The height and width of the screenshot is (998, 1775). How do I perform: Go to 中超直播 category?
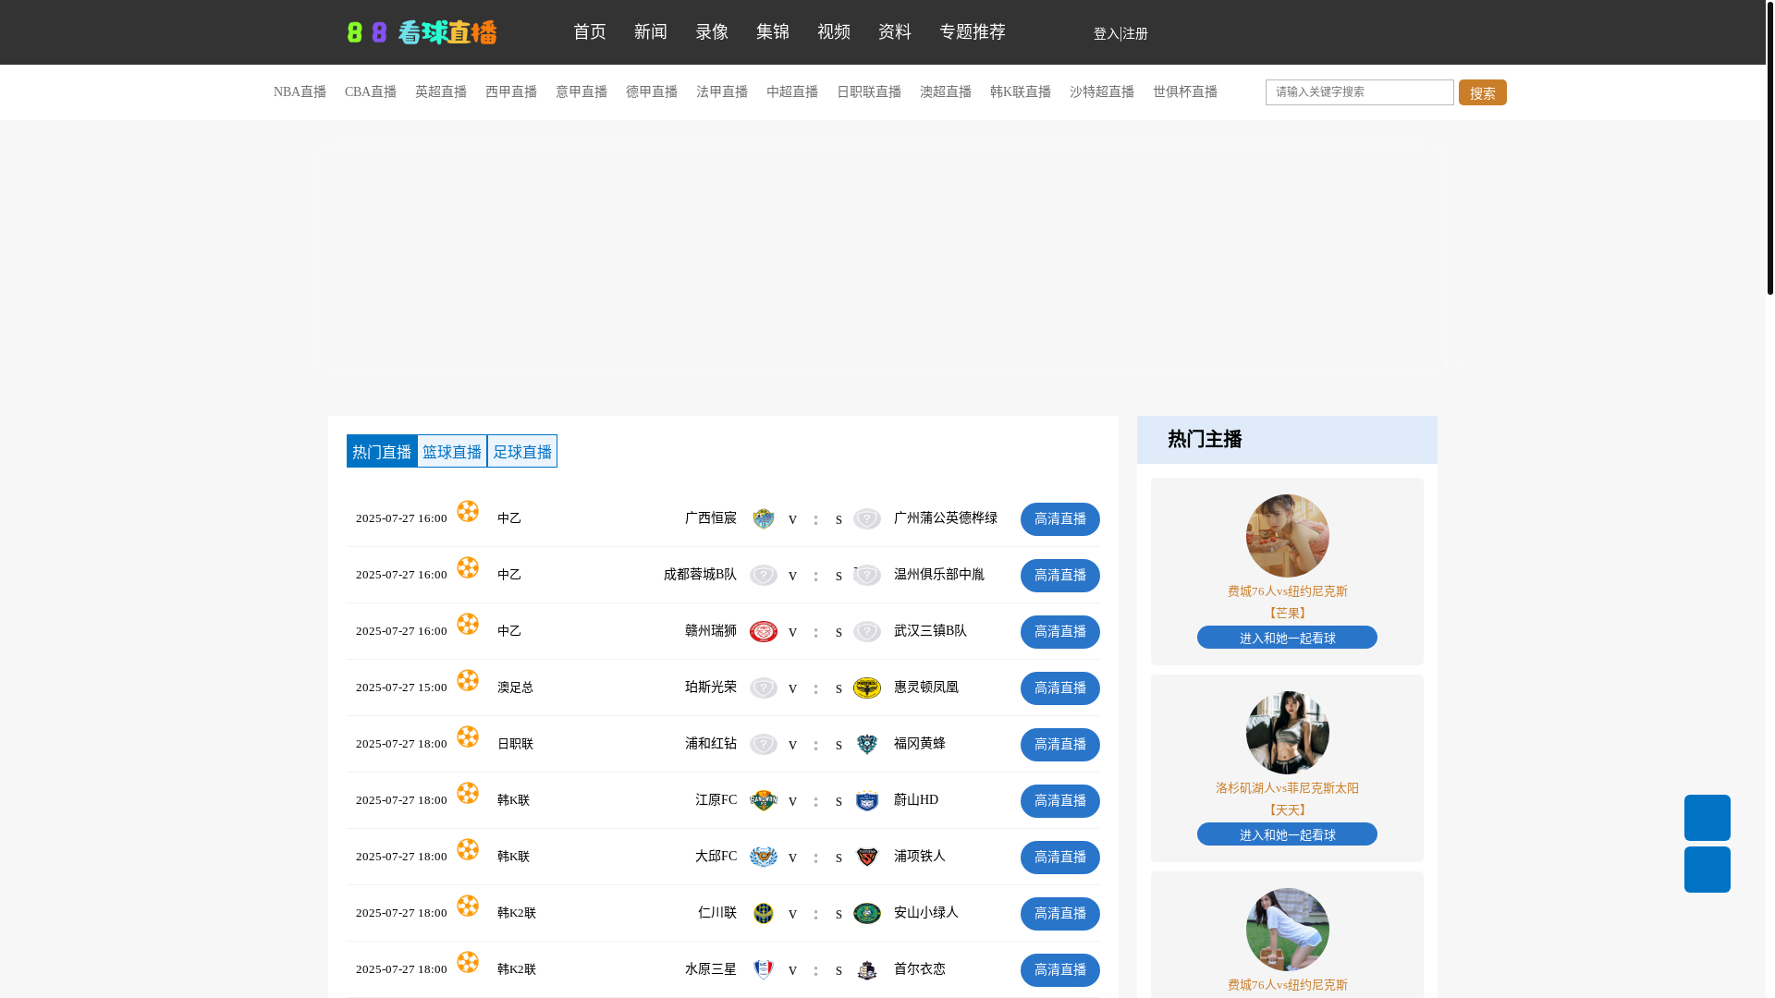[792, 91]
